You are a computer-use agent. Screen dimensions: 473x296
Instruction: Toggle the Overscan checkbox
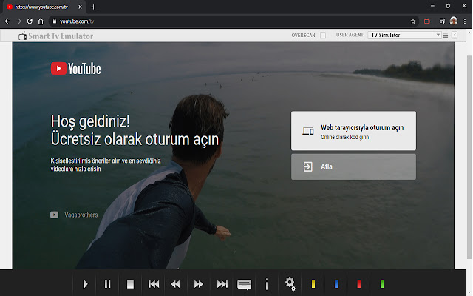[323, 36]
